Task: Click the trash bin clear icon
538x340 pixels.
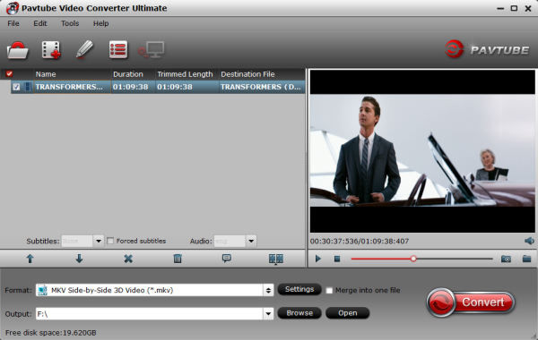Action: (178, 259)
